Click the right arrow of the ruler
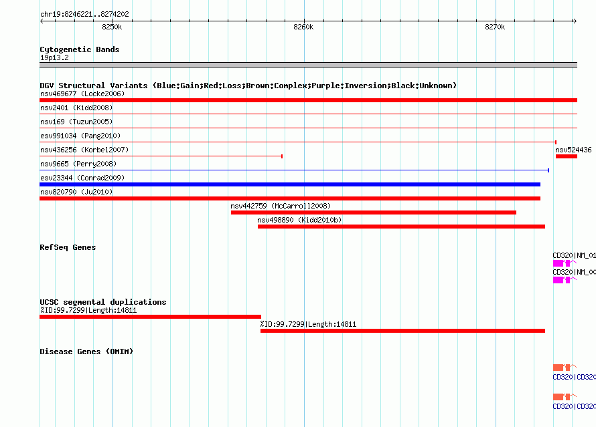The image size is (596, 427). (x=575, y=21)
